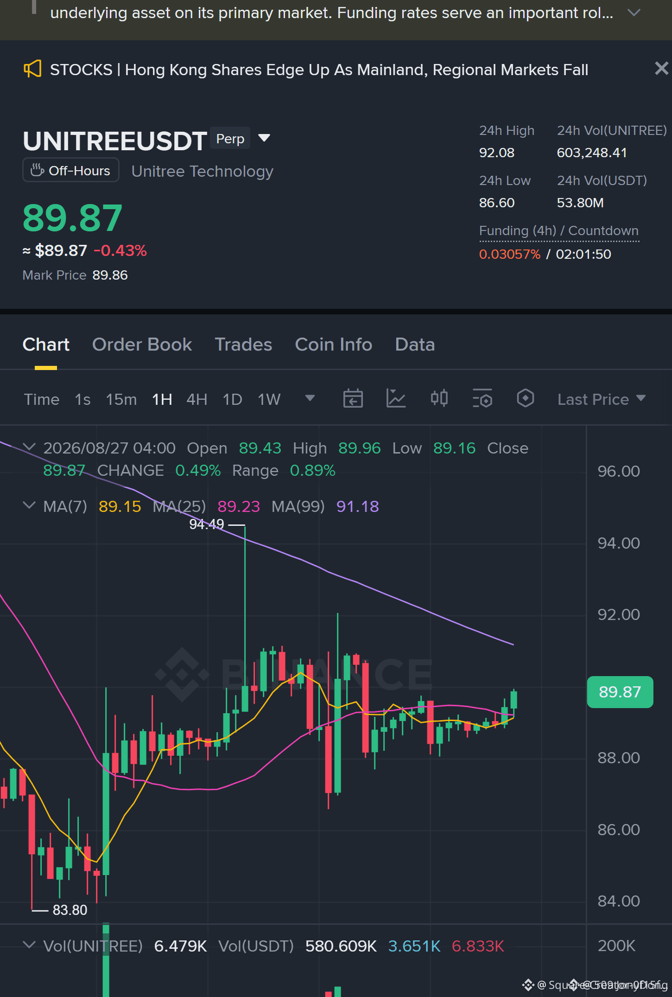The image size is (672, 997).
Task: Click the 83.80 chart low marker
Action: [x=70, y=910]
